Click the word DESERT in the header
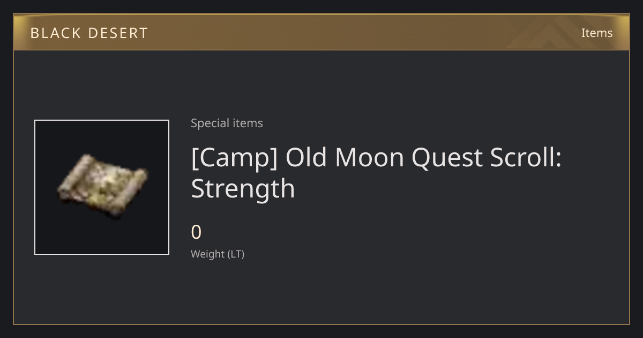 117,33
